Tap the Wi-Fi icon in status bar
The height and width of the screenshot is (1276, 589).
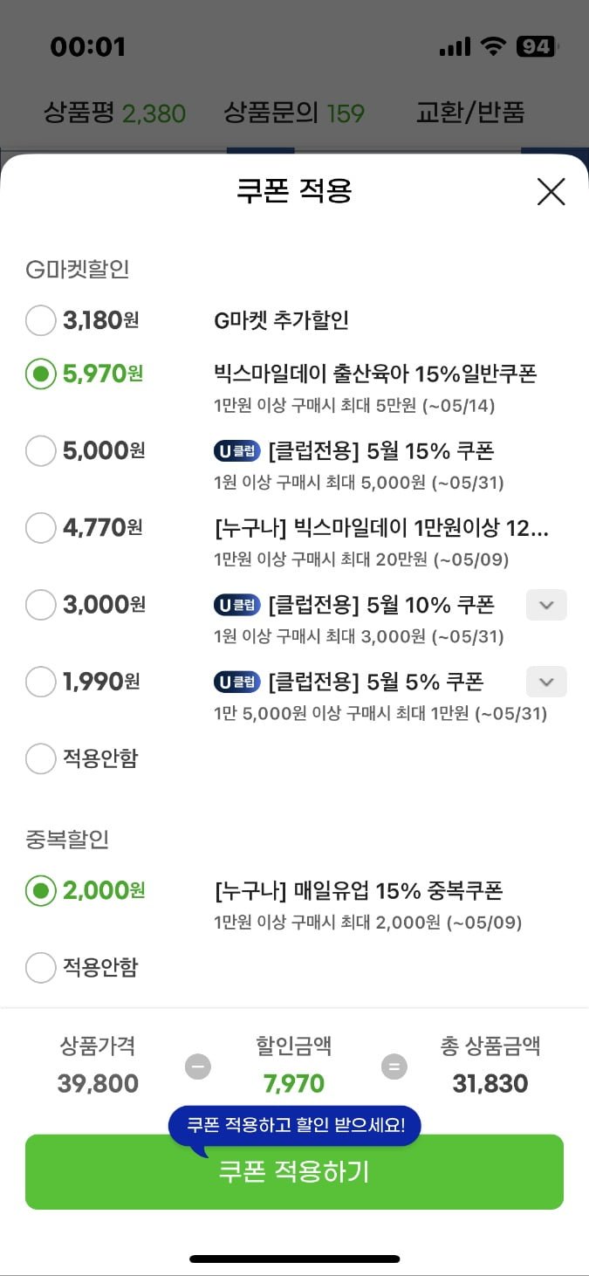click(x=495, y=46)
